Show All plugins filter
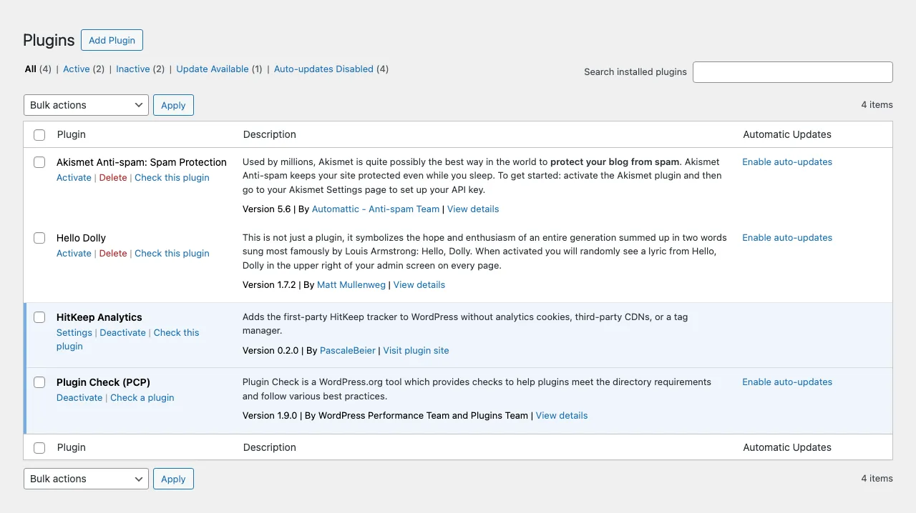 click(x=30, y=69)
